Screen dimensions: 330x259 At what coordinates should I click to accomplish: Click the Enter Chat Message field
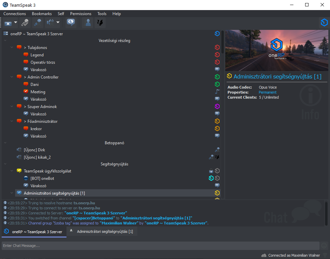tap(160, 246)
